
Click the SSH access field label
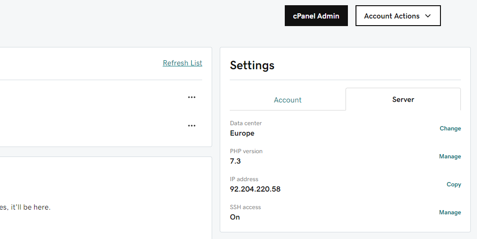[245, 207]
